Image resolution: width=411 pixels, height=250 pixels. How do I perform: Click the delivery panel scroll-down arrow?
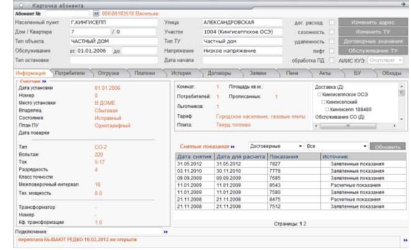(401, 119)
